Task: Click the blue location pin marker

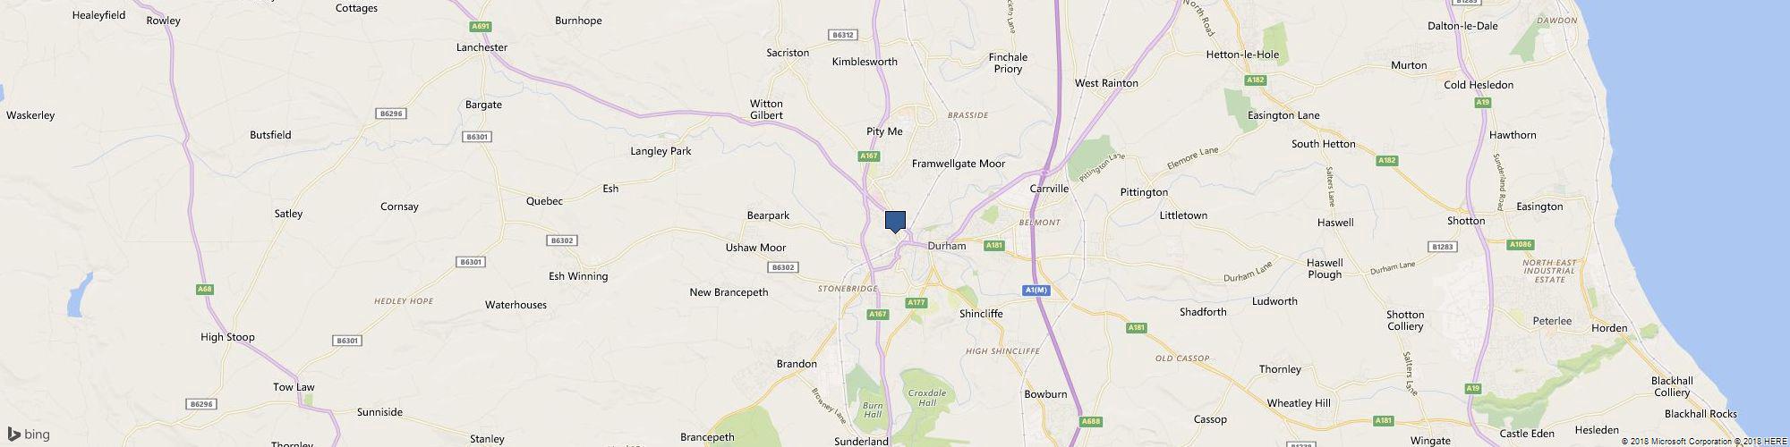Action: [895, 222]
